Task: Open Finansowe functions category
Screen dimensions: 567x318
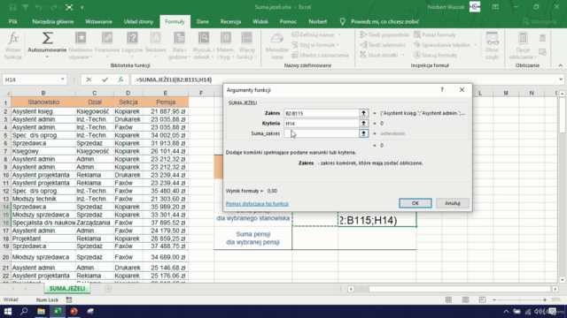Action: (107, 45)
